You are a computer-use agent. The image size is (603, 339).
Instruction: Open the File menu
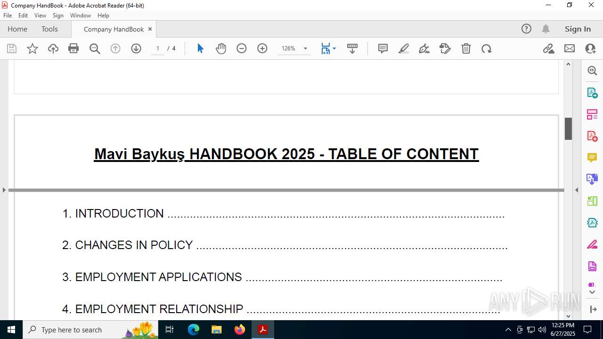(x=8, y=16)
